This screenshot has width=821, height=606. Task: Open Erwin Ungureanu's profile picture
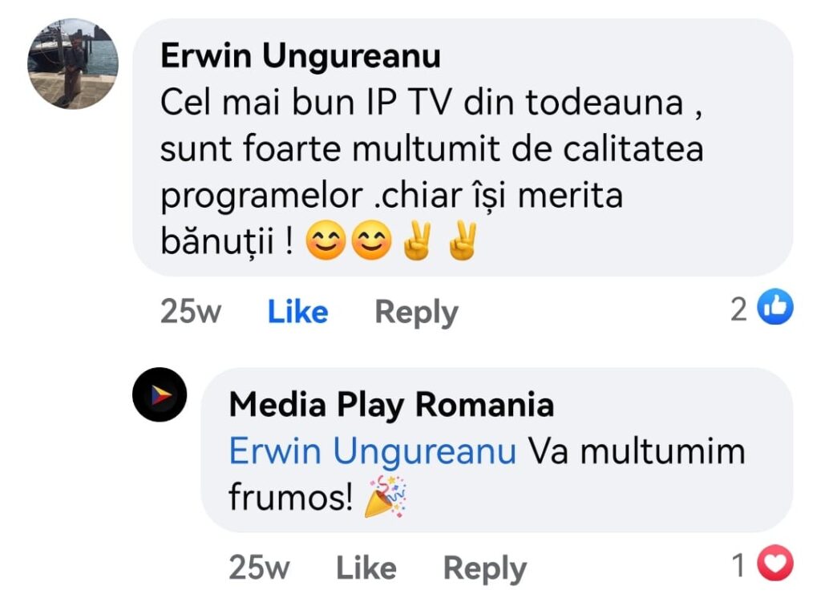(73, 64)
